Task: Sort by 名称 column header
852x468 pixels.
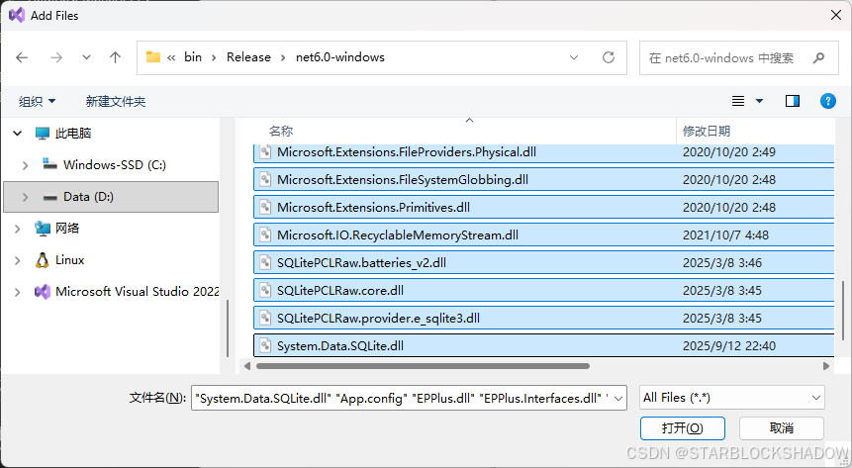Action: (281, 131)
